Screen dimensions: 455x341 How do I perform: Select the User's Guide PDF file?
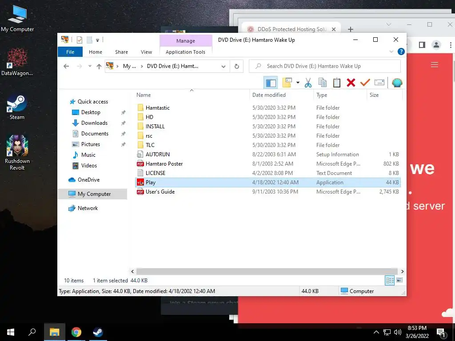point(268,192)
